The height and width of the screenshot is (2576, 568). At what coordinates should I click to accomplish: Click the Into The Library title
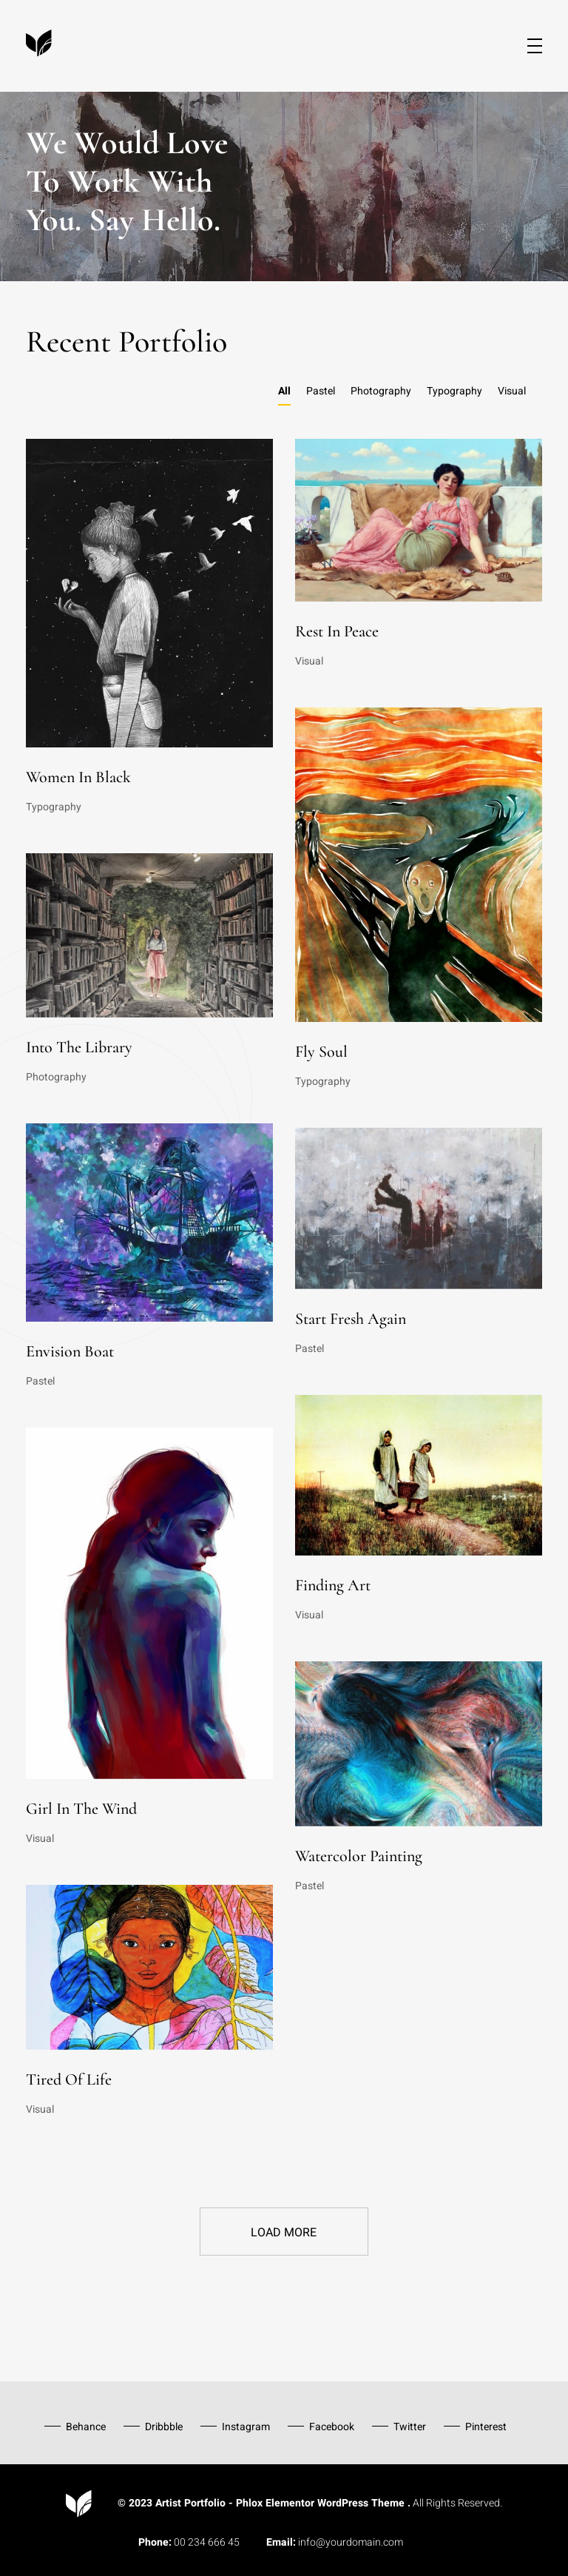pos(79,1048)
